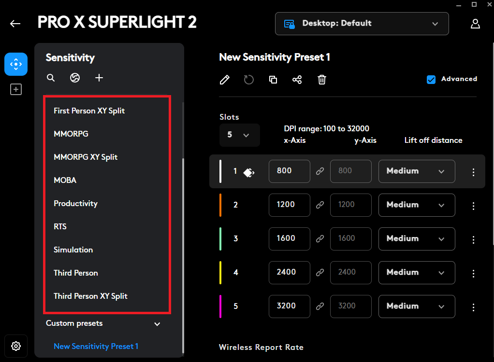The width and height of the screenshot is (494, 362).
Task: Minimize the G HUB window
Action: [459, 5]
